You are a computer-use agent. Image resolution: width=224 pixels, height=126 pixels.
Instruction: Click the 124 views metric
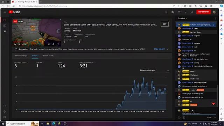tap(61, 66)
